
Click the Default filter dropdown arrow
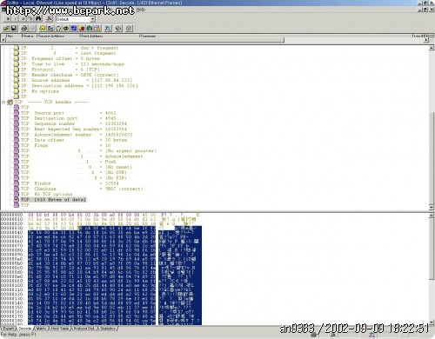[x=92, y=19]
